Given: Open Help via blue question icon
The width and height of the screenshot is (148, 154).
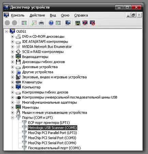Looking at the screenshot, I should [x=51, y=23].
